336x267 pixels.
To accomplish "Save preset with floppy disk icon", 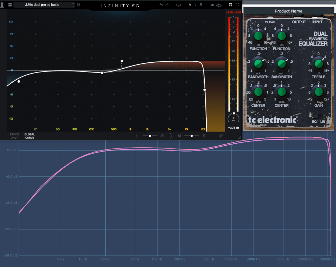I will pos(78,5).
